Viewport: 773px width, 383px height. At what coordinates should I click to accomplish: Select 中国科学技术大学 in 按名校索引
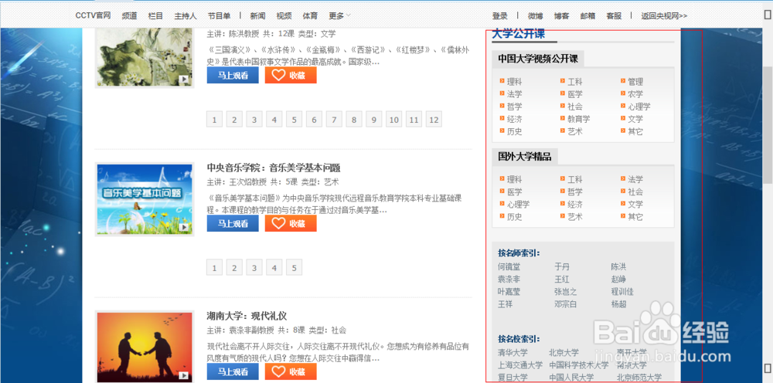tap(579, 365)
